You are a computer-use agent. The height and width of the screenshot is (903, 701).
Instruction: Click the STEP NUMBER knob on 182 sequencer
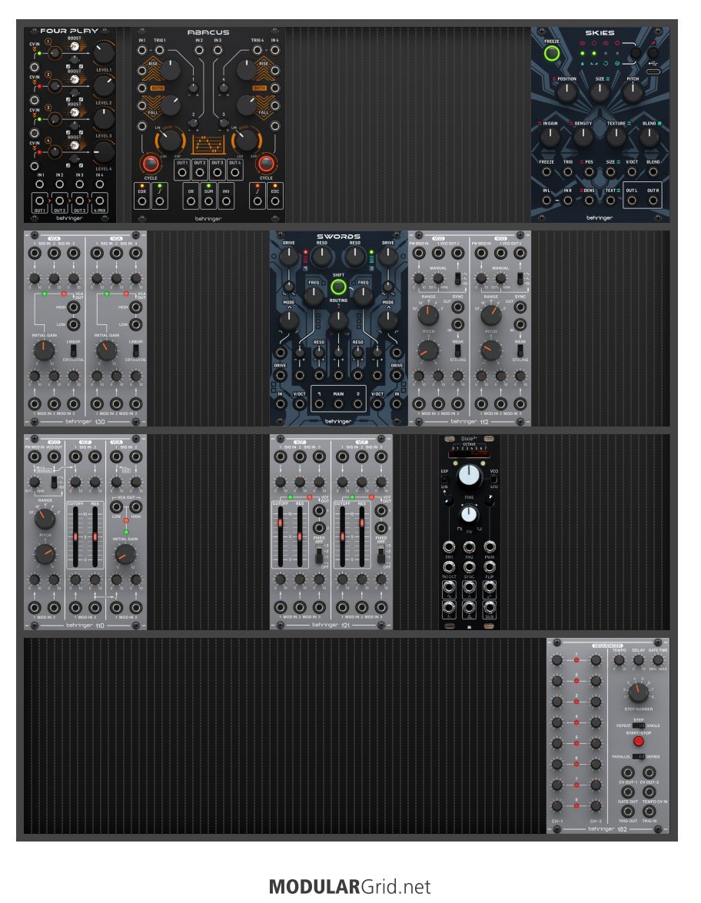(x=638, y=692)
